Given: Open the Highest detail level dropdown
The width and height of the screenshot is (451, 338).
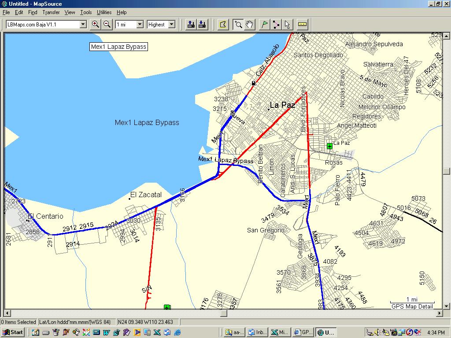Looking at the screenshot, I should coord(171,25).
